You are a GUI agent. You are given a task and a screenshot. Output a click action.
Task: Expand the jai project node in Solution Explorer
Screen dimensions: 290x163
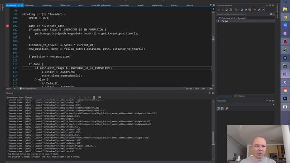pos(218,21)
